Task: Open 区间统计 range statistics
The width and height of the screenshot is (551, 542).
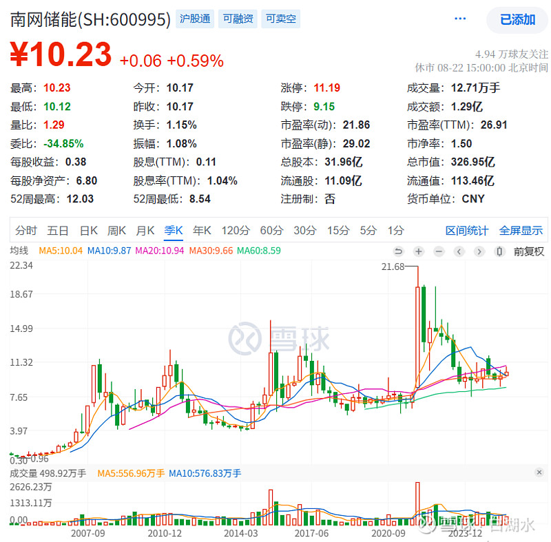Action: (467, 231)
